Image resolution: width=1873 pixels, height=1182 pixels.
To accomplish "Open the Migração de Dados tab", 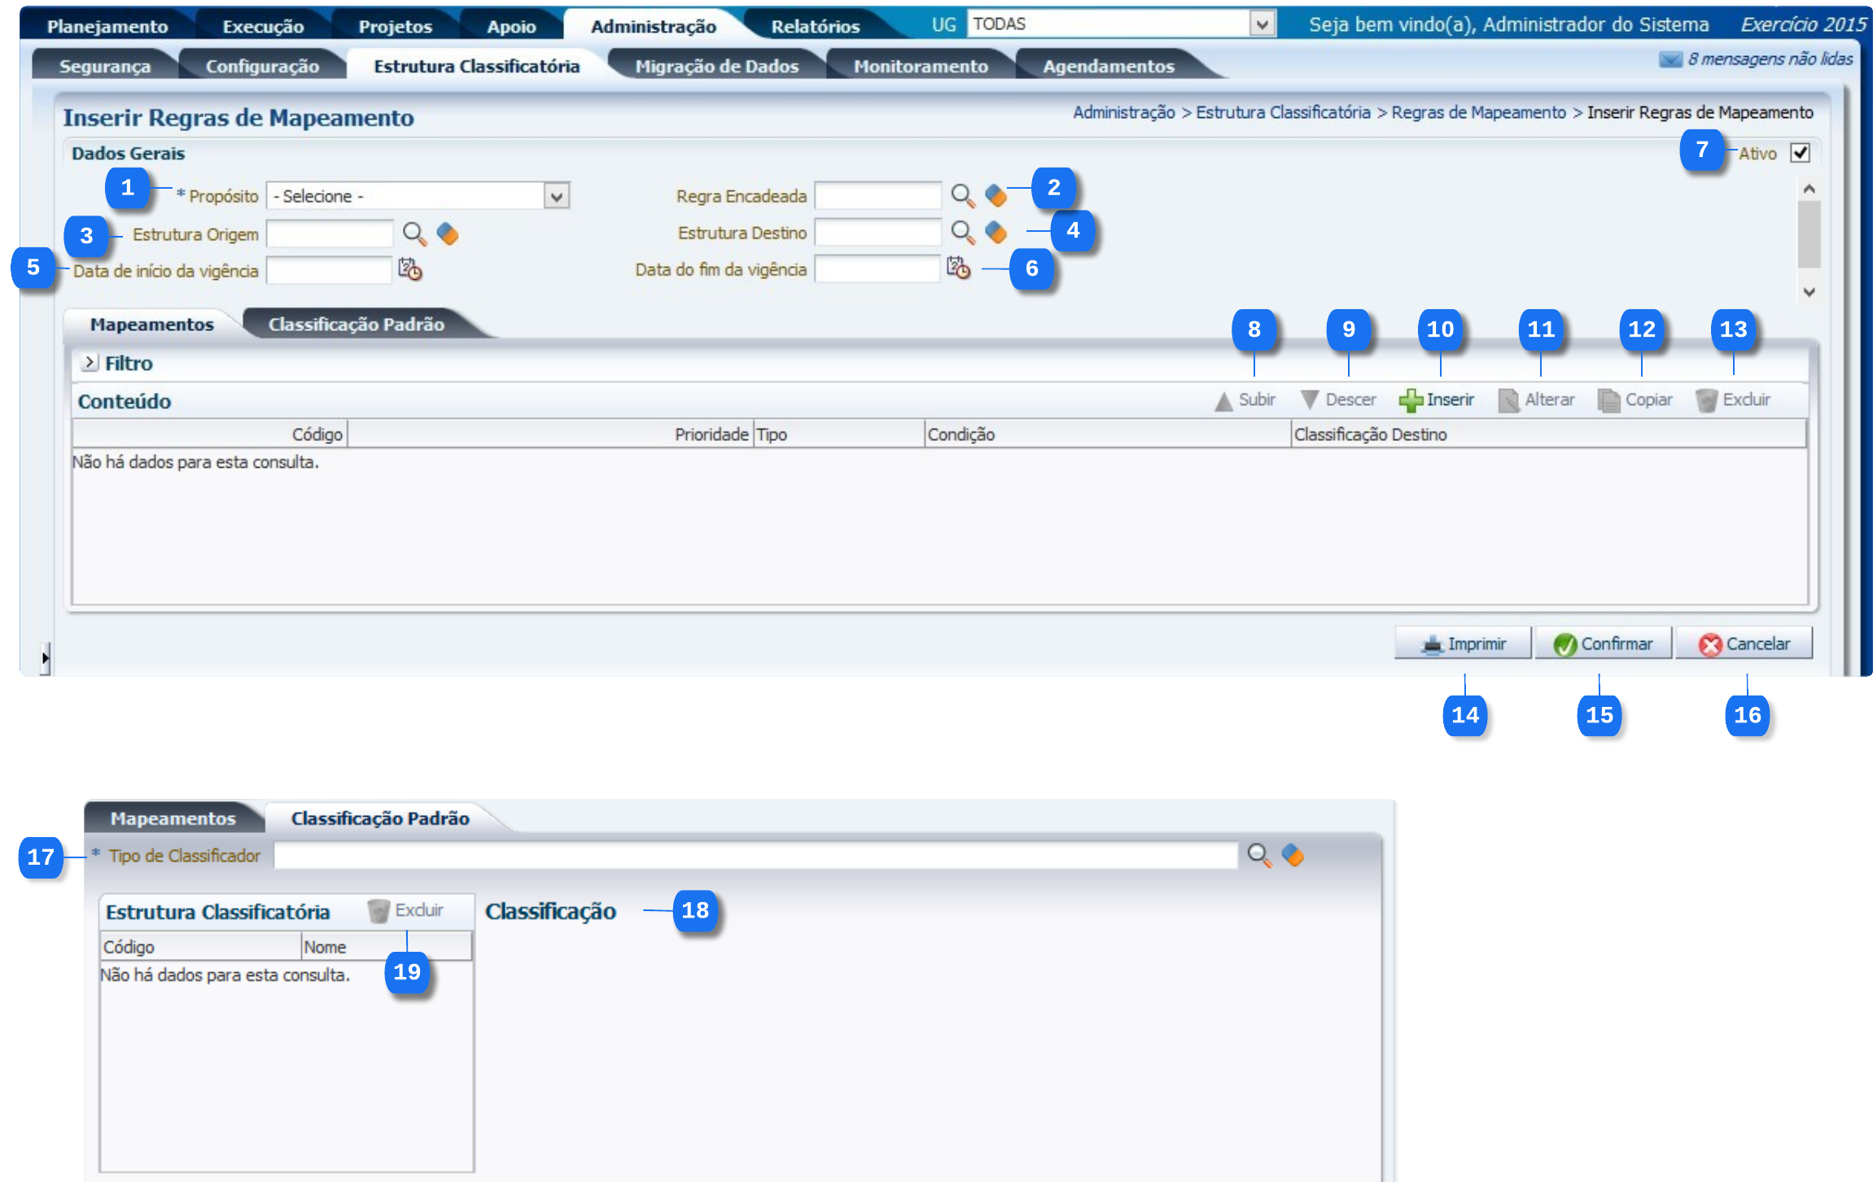I will (x=716, y=67).
